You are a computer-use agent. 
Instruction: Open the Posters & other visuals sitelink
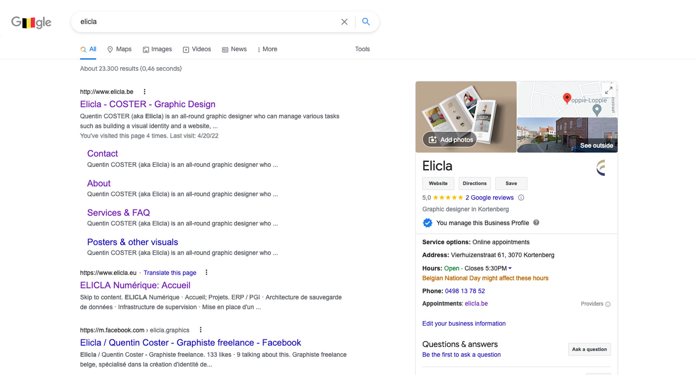coord(133,242)
